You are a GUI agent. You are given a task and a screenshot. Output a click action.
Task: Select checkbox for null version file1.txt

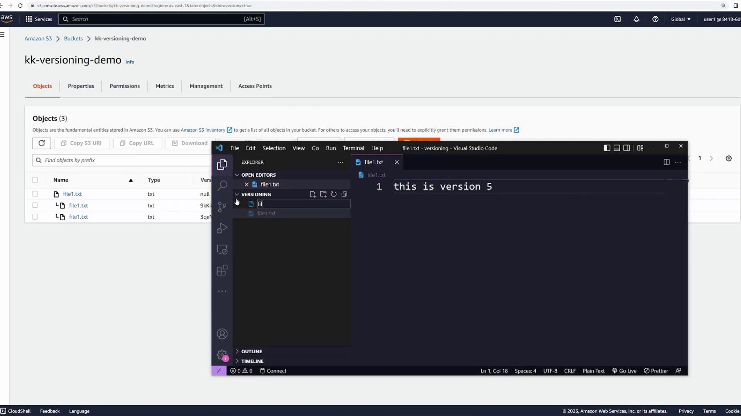35,194
